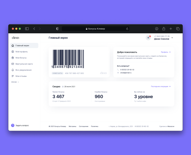Click the 'НОМЕР КАРТЫ' badge
This screenshot has width=191, height=155.
point(58,73)
